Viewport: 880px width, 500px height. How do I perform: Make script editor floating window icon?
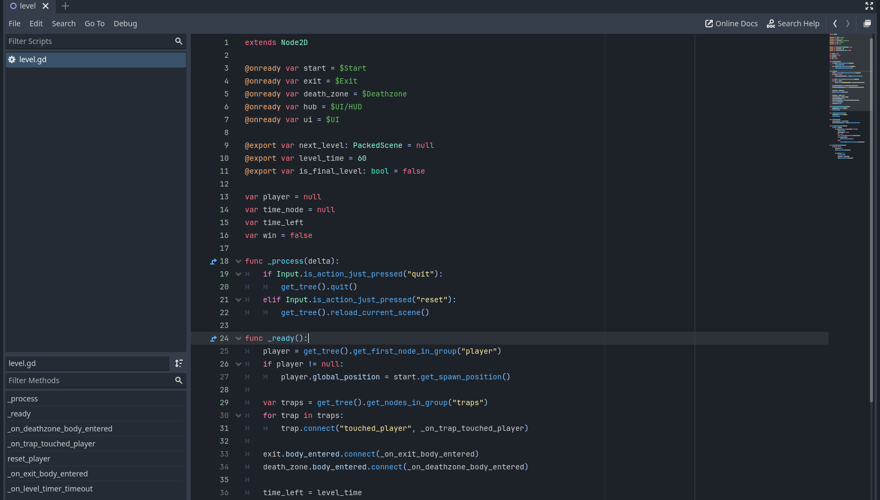(x=867, y=24)
